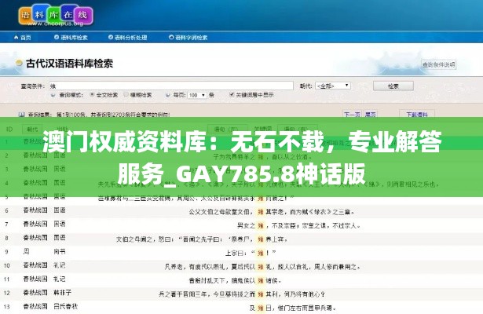
Task: Open the 语料分析处理 menu item
Action: 130,37
